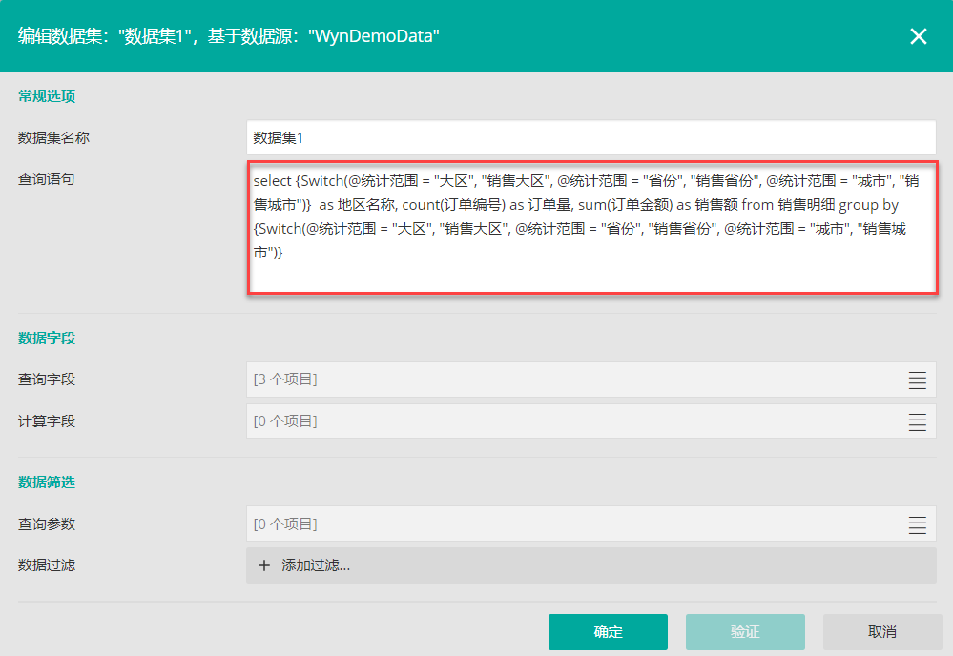Expand the 查询字段 [3 个项目] field
Viewport: 953px width, 656px height.
pos(590,379)
